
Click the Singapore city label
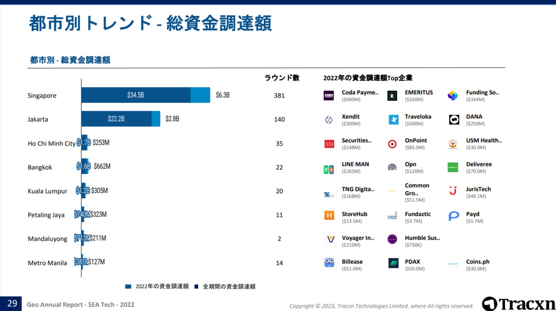42,96
